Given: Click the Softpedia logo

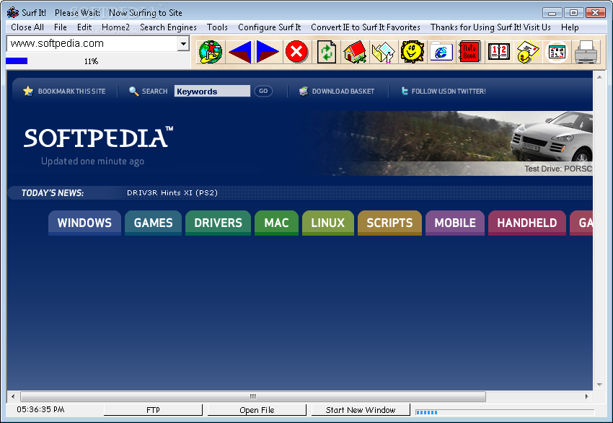Looking at the screenshot, I should (x=98, y=138).
